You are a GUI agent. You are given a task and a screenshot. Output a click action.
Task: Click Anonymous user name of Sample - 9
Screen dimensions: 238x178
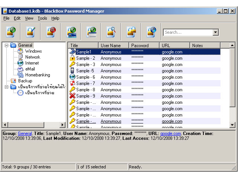coord(111,96)
